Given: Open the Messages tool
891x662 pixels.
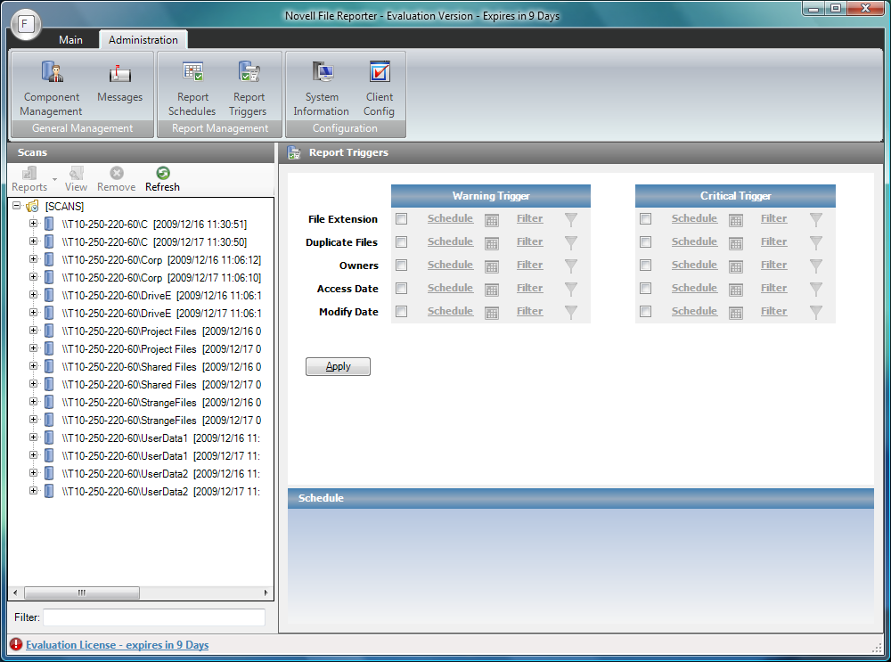Looking at the screenshot, I should tap(119, 82).
